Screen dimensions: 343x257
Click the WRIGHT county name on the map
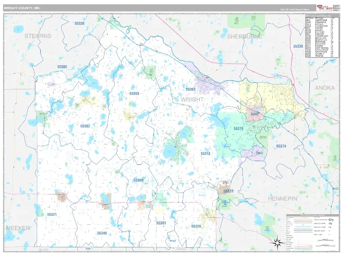(192, 100)
